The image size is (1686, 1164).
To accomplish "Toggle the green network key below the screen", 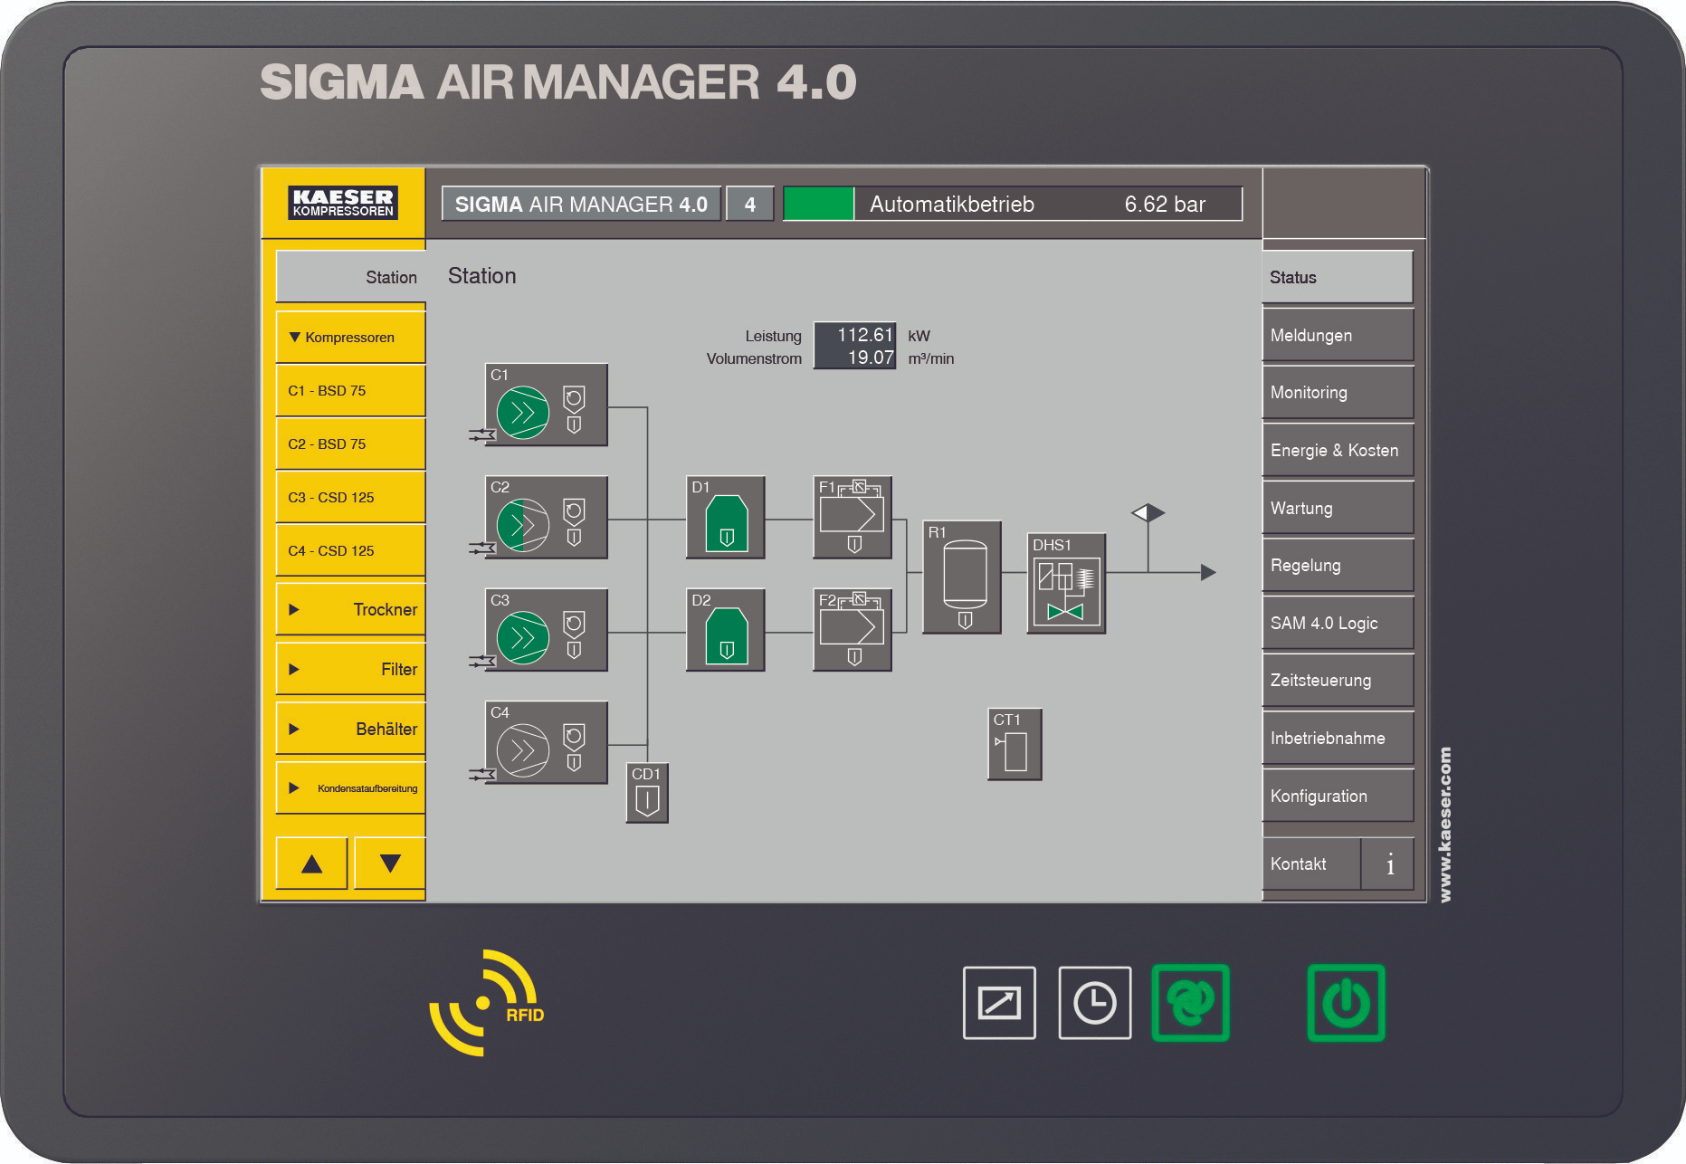I will click(1191, 1004).
